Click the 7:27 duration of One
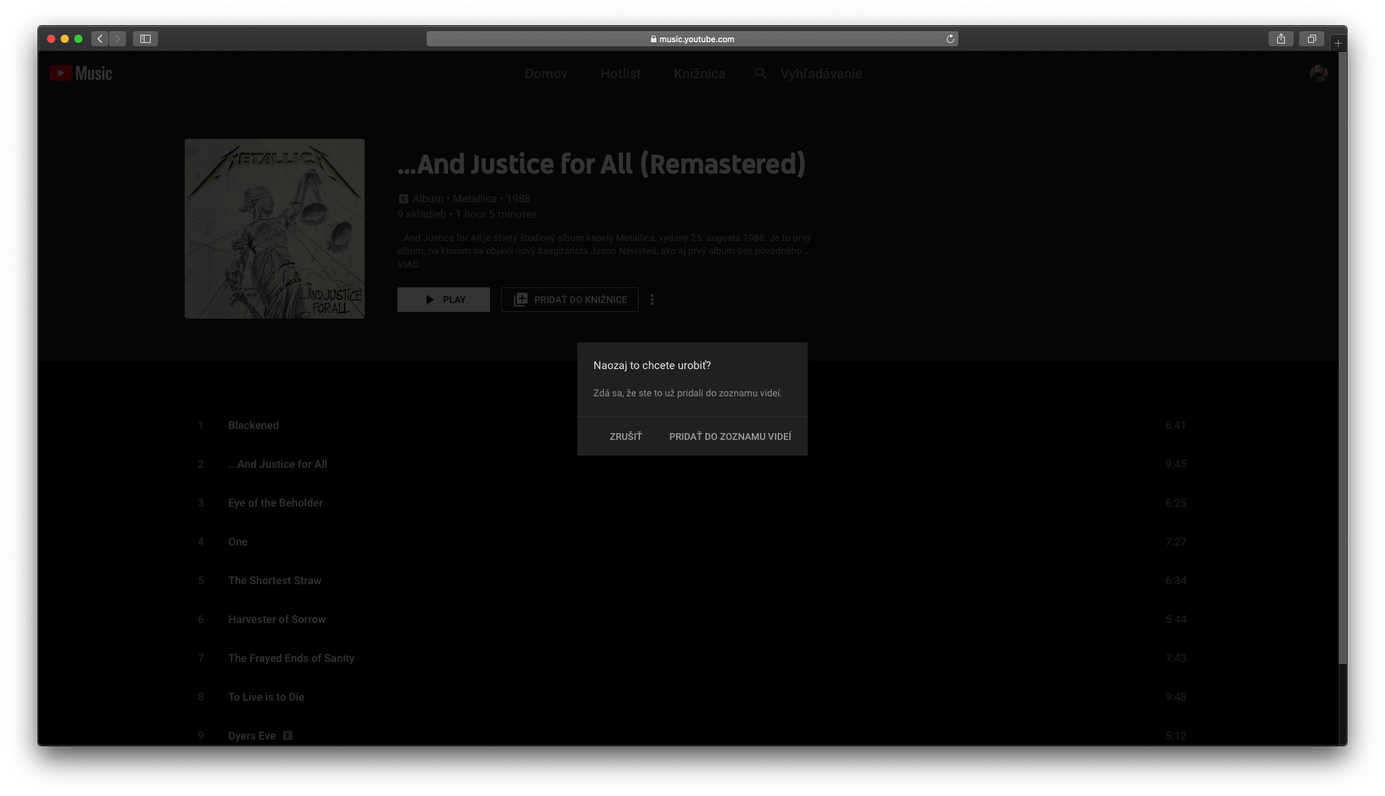 (x=1176, y=542)
